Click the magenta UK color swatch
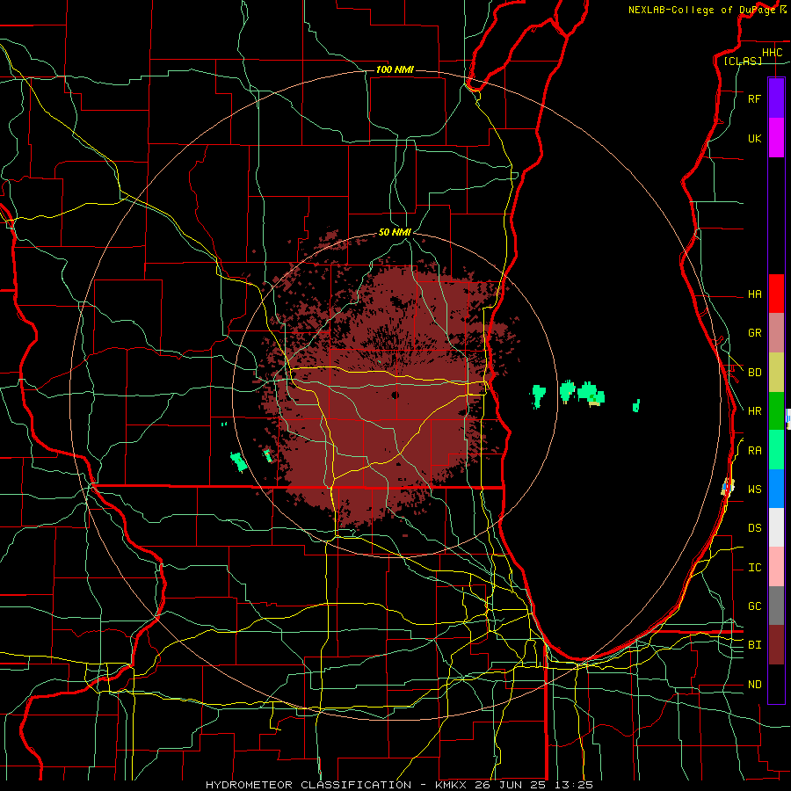 tap(776, 138)
